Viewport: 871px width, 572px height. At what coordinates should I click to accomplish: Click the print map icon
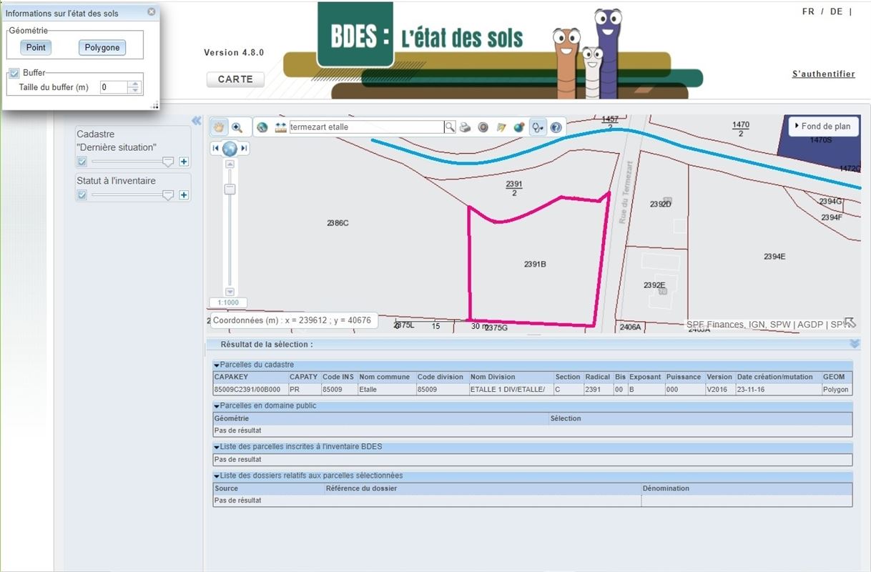466,127
